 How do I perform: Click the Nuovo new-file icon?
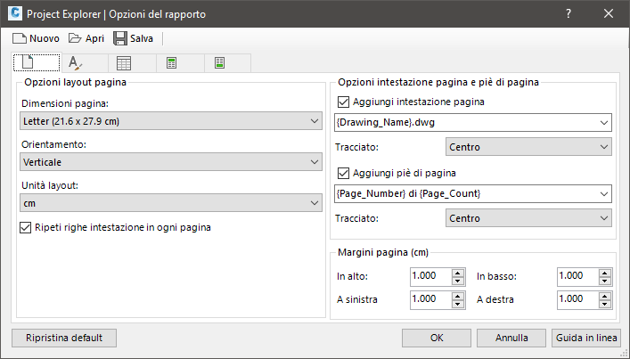(x=20, y=38)
